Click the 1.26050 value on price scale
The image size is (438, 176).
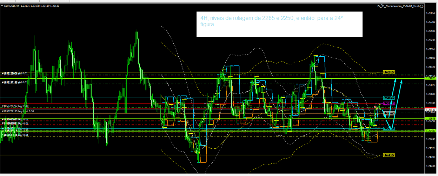[430, 13]
